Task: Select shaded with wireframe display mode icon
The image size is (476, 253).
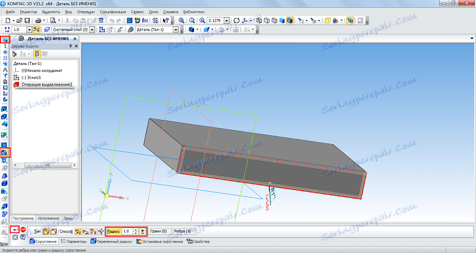Action: (x=290, y=20)
